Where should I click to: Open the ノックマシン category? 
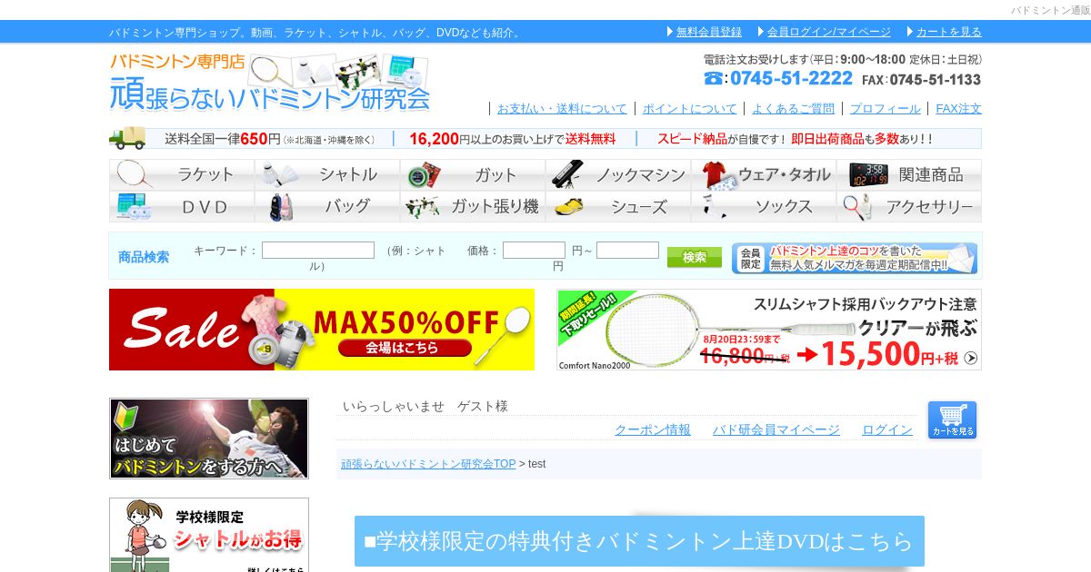(618, 174)
